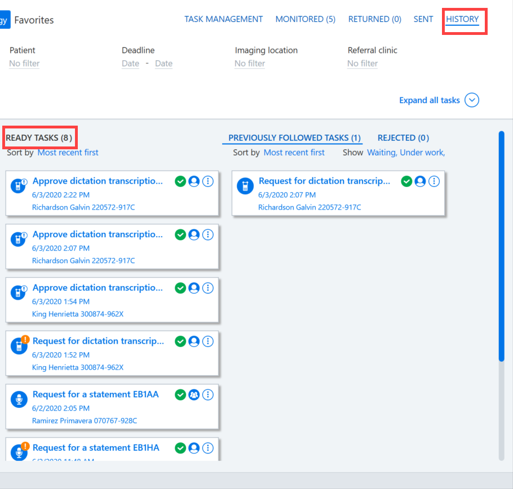Image resolution: width=513 pixels, height=489 pixels.
Task: Open more options on previously followed Request task
Action: (x=434, y=181)
